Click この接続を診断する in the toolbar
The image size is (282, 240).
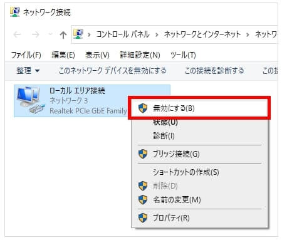click(x=214, y=71)
